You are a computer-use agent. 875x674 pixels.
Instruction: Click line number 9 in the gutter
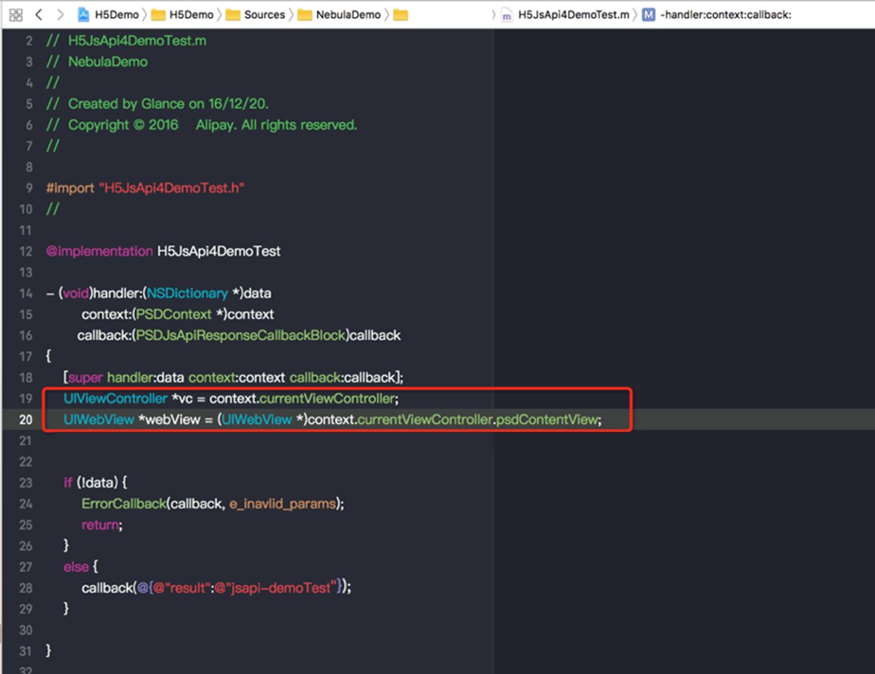tap(29, 188)
